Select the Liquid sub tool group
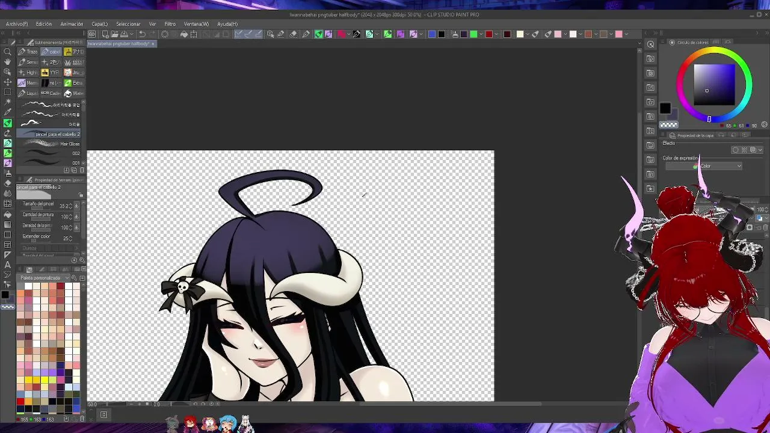Viewport: 770px width, 433px height. coord(28,93)
